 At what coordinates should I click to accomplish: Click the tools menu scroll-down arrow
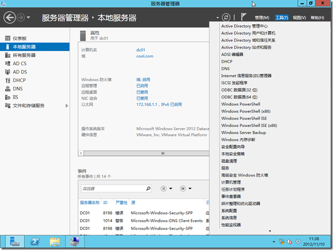[x=270, y=231]
